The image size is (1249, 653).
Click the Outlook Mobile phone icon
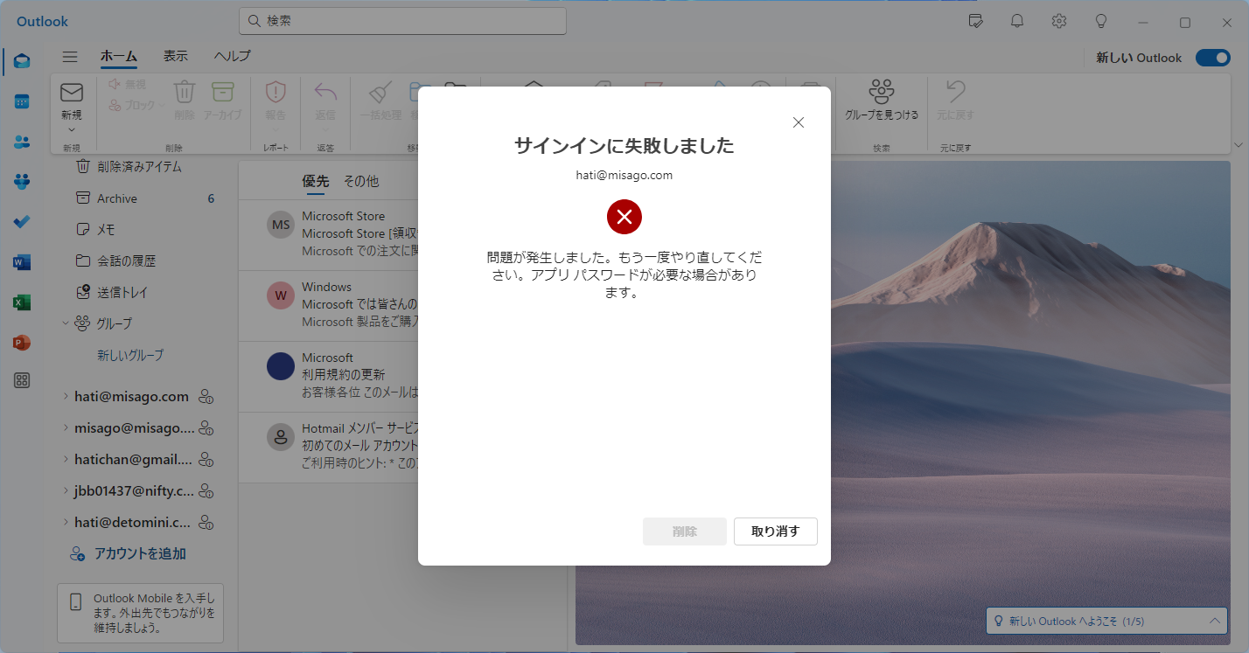[75, 601]
